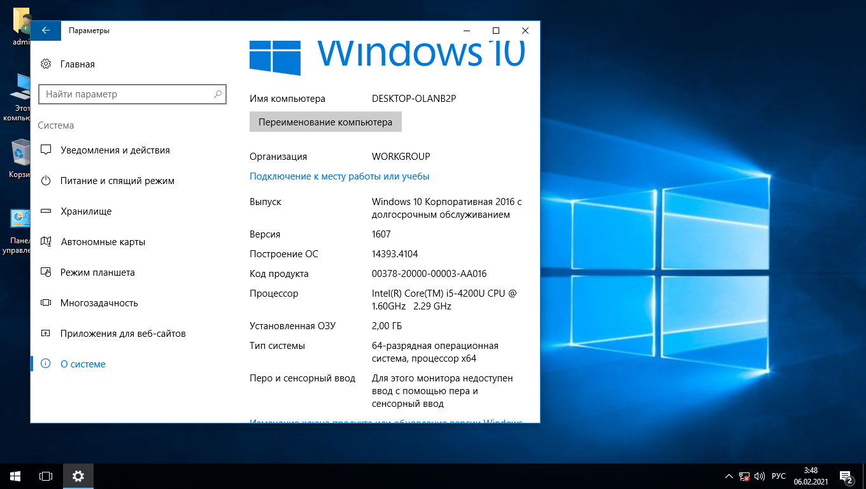Image resolution: width=866 pixels, height=489 pixels.
Task: Click the network tray icon
Action: (x=744, y=476)
